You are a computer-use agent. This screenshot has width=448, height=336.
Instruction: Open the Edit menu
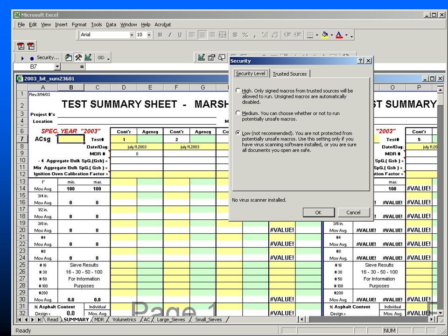click(x=33, y=25)
